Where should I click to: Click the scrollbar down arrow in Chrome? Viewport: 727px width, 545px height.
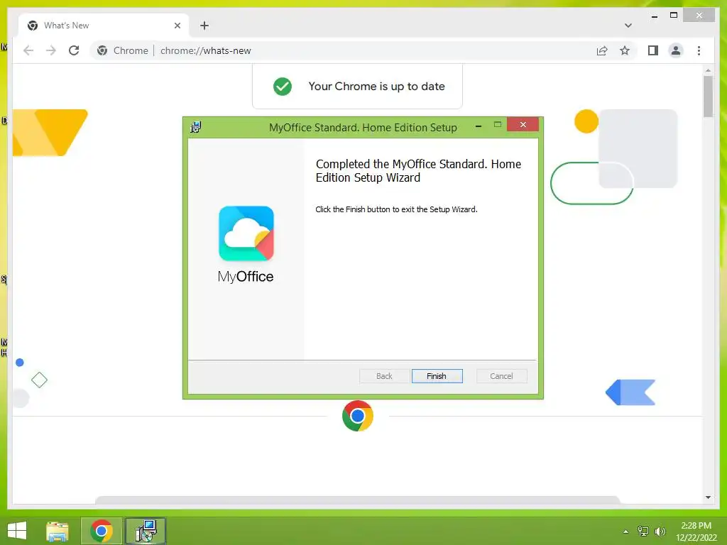pos(708,497)
